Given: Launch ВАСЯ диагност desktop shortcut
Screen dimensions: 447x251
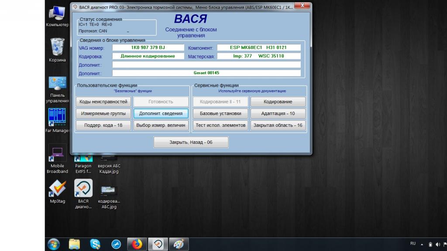Looking at the screenshot, I should [83, 194].
